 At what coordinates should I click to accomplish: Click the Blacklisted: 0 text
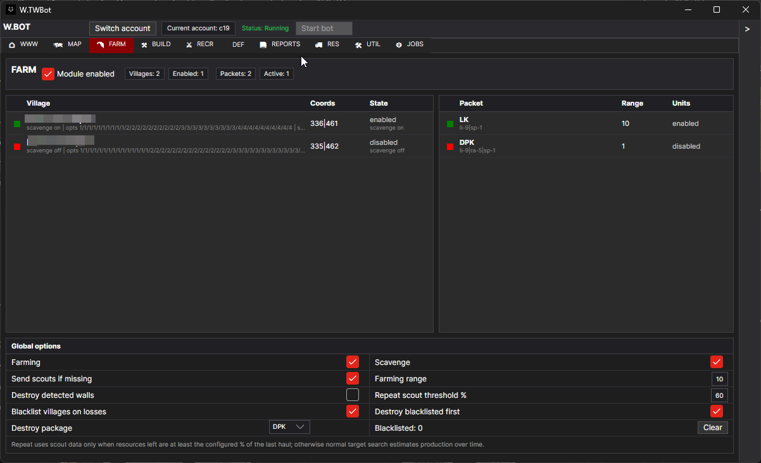point(398,428)
